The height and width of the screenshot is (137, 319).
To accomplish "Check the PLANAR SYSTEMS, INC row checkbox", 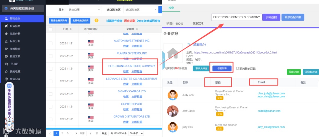I will pyautogui.click(x=51, y=56).
